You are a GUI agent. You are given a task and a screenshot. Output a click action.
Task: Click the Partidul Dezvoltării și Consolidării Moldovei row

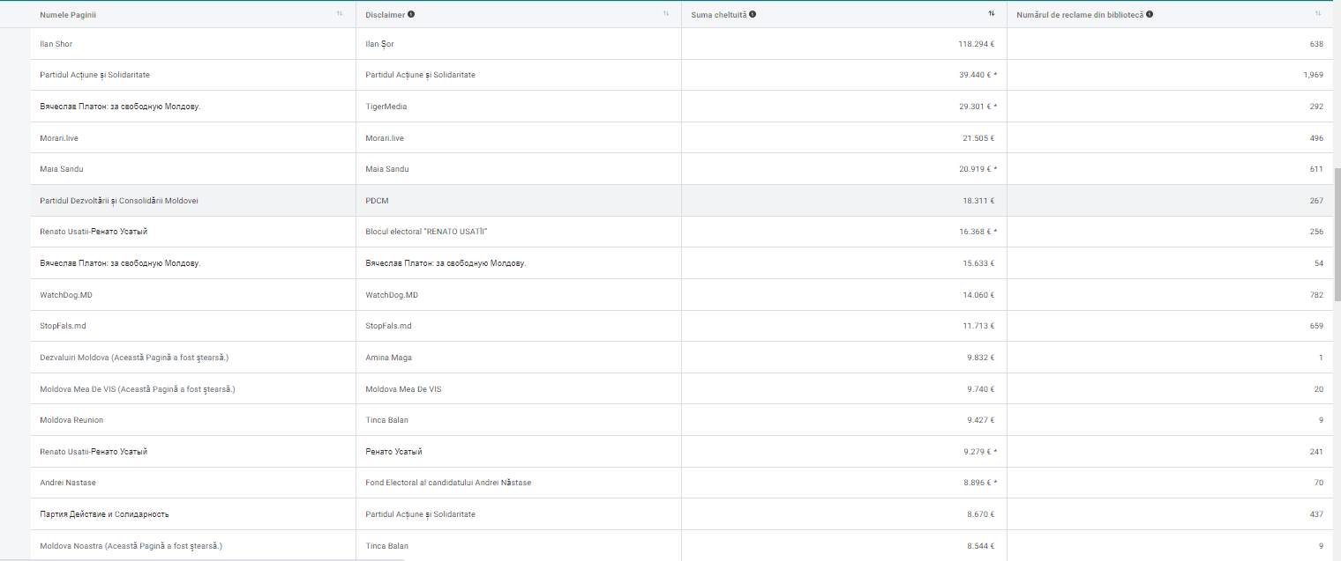coord(119,201)
